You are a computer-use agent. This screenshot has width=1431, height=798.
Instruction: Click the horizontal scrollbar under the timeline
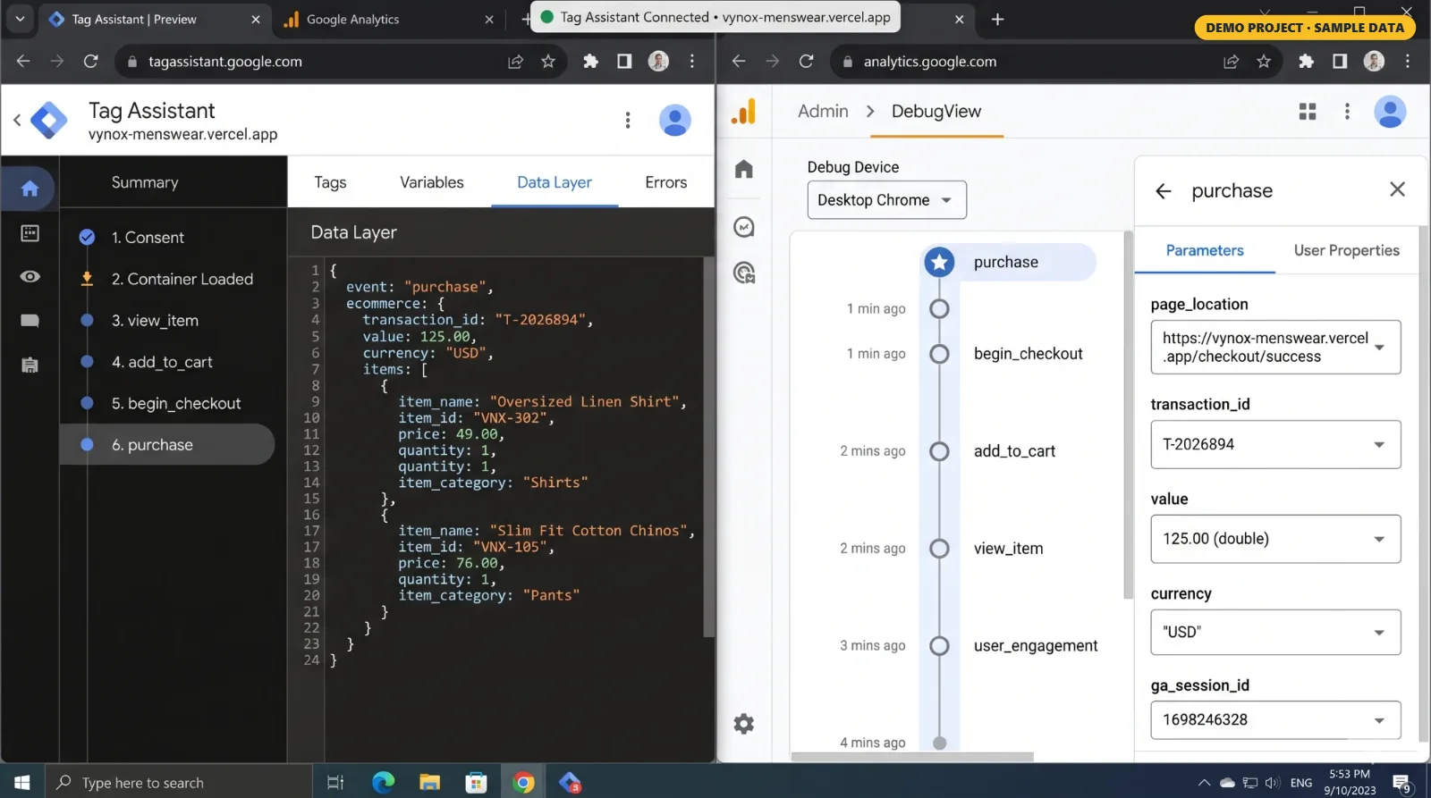912,757
